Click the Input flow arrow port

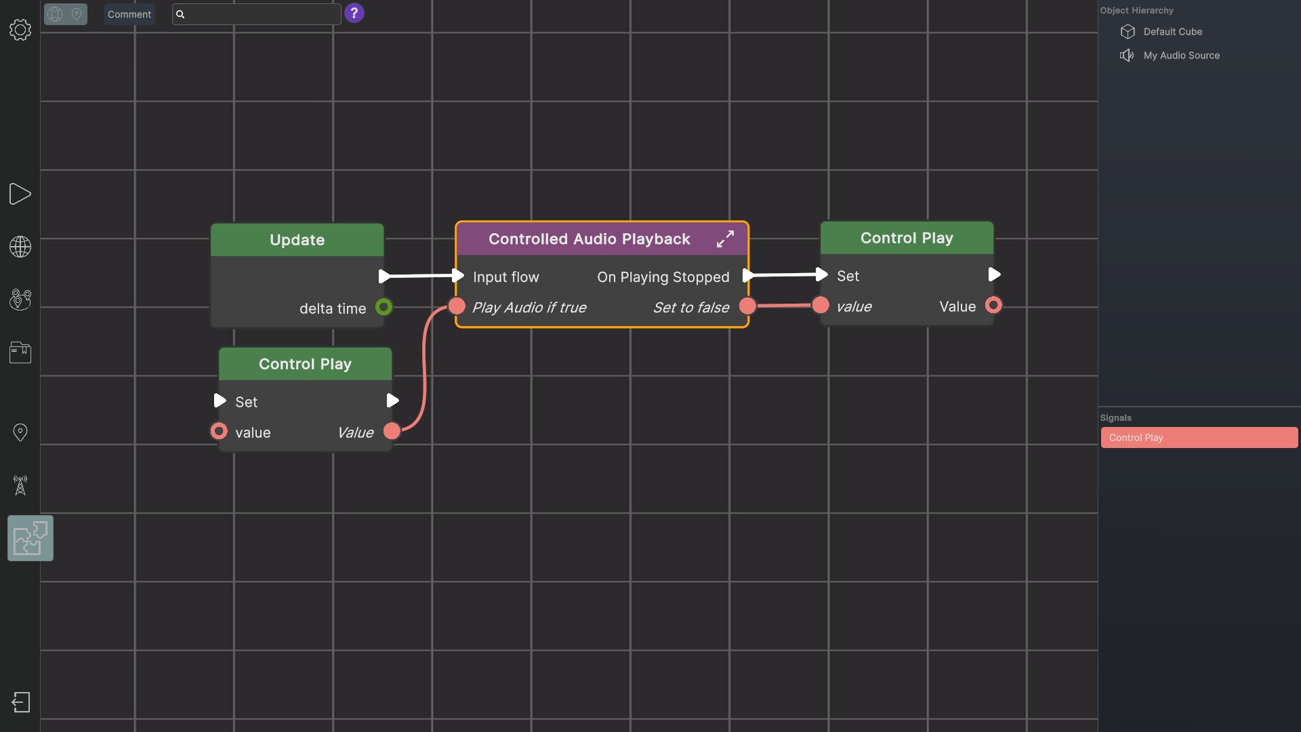click(458, 276)
